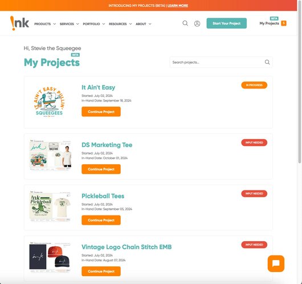Click the Start Your Project button

pyautogui.click(x=227, y=23)
